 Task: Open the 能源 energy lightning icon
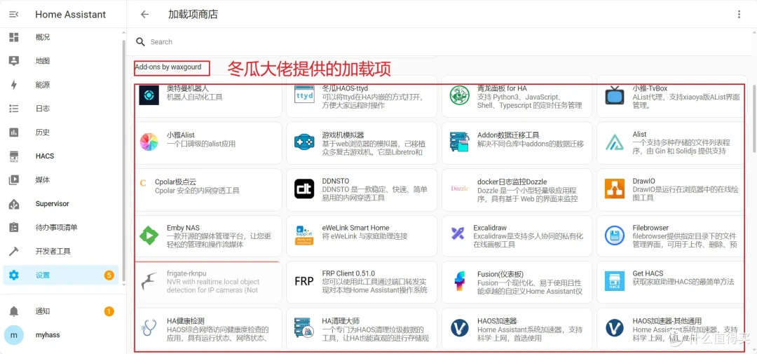click(x=14, y=85)
